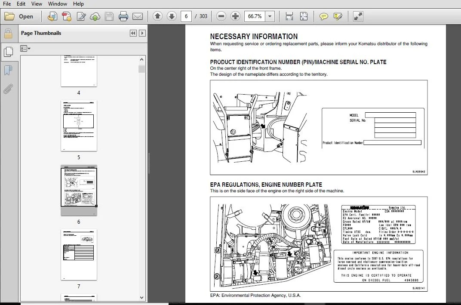The width and height of the screenshot is (461, 305).
Task: Select page 6 thumbnail
Action: point(79,190)
